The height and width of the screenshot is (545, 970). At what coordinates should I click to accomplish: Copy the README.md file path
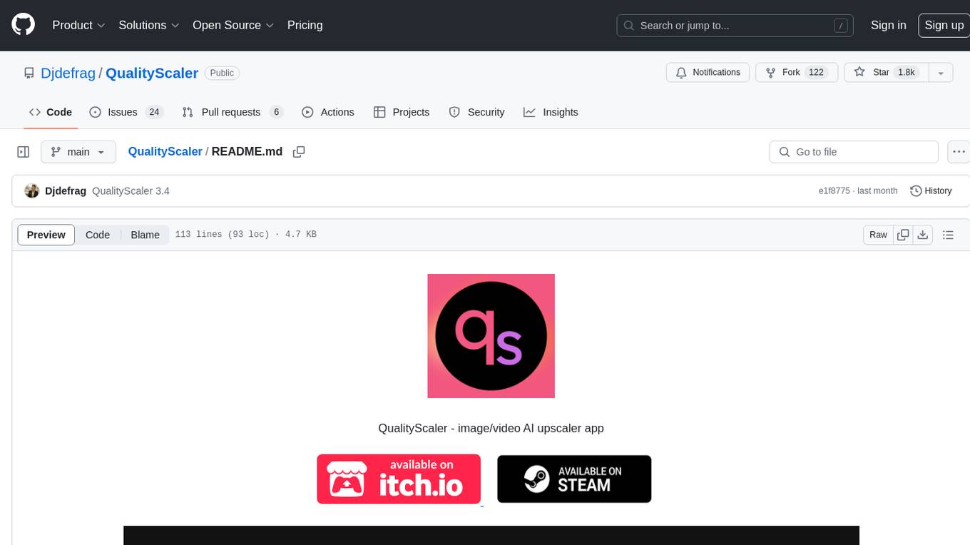pyautogui.click(x=299, y=152)
